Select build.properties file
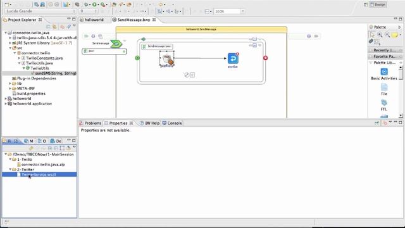Screen dimensions: 405x228 pos(31,94)
